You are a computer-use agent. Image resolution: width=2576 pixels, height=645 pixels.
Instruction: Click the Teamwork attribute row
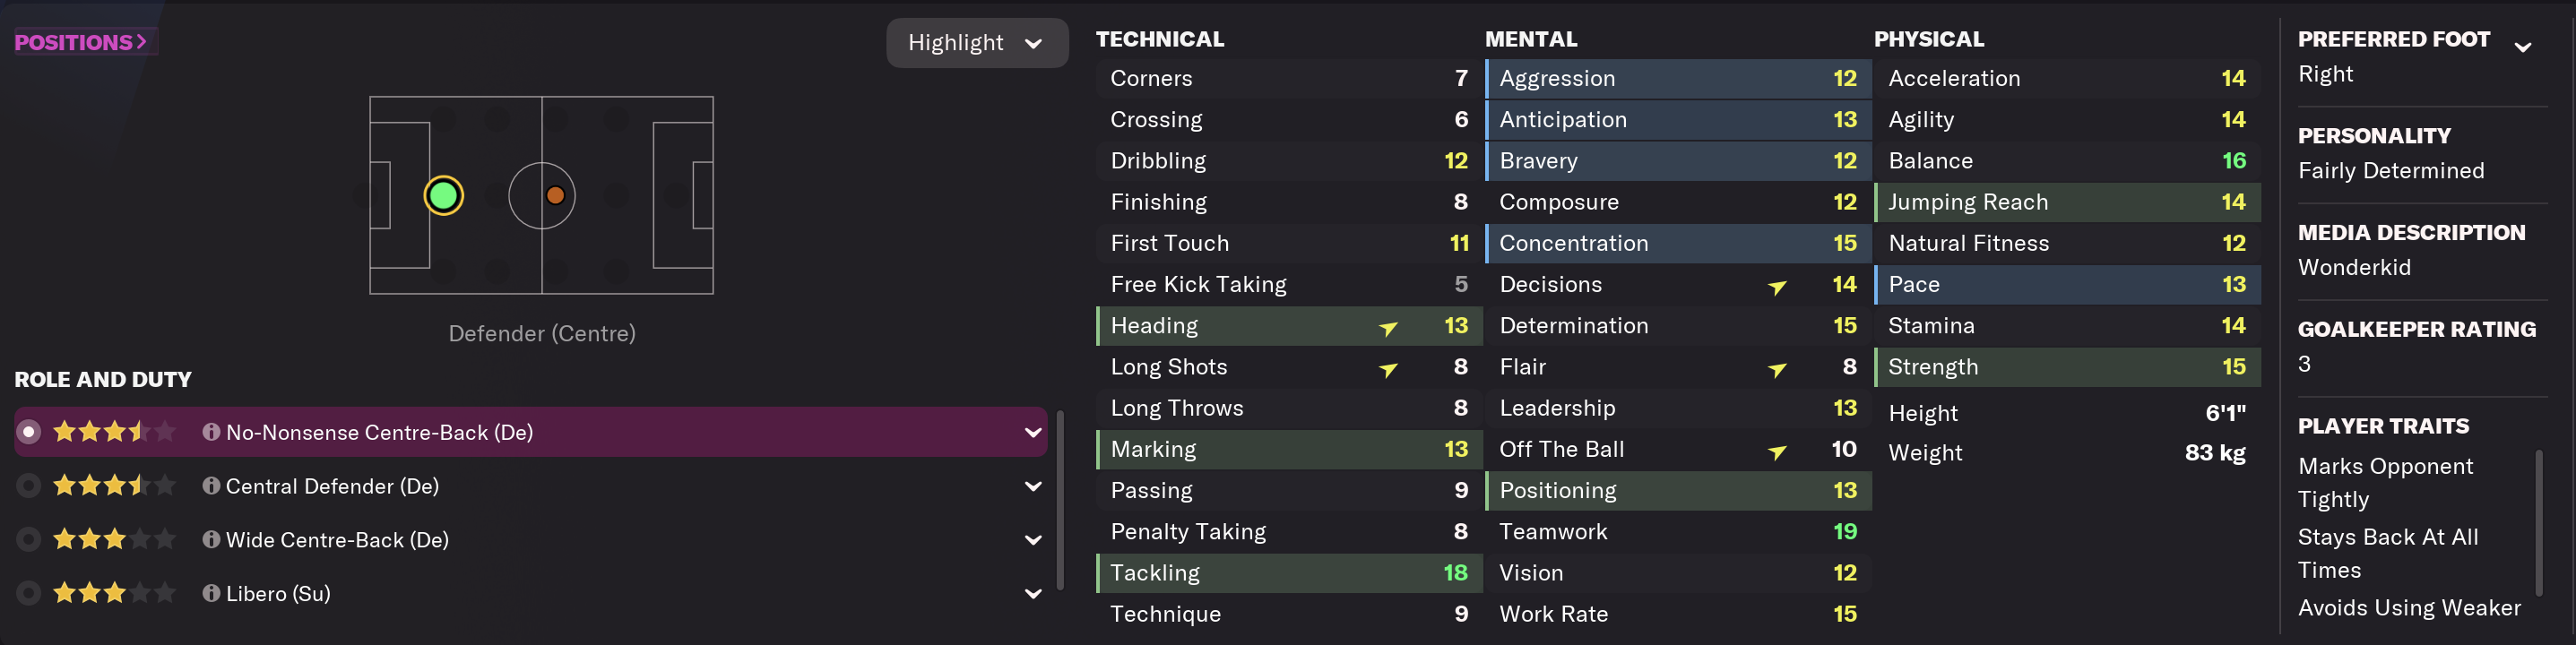coord(1677,532)
